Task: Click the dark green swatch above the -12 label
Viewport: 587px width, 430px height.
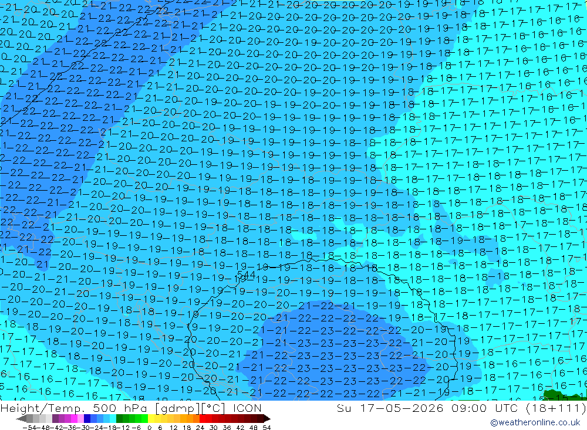Action: [119, 418]
